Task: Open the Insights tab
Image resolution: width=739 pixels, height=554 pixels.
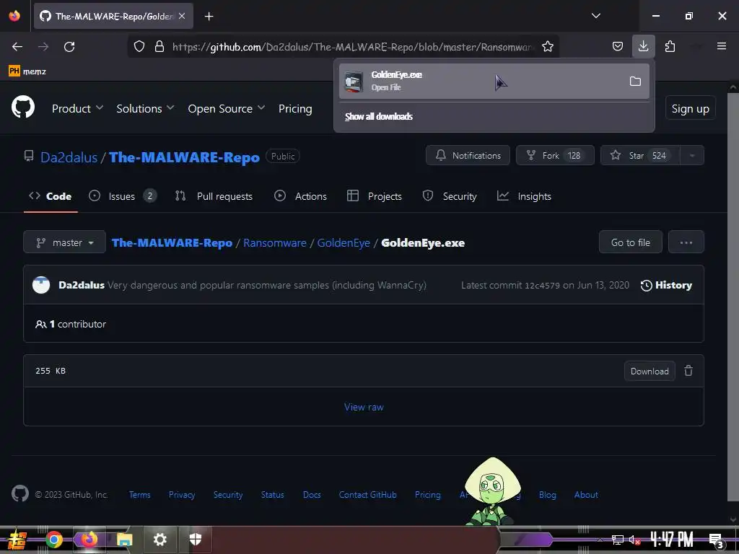Action: [524, 196]
